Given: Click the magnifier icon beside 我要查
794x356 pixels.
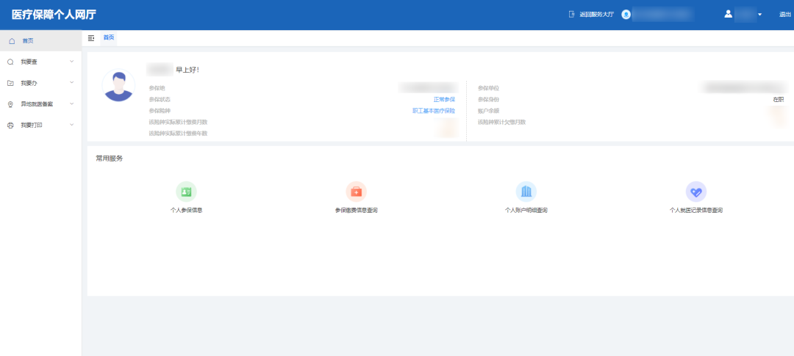Looking at the screenshot, I should click(10, 62).
